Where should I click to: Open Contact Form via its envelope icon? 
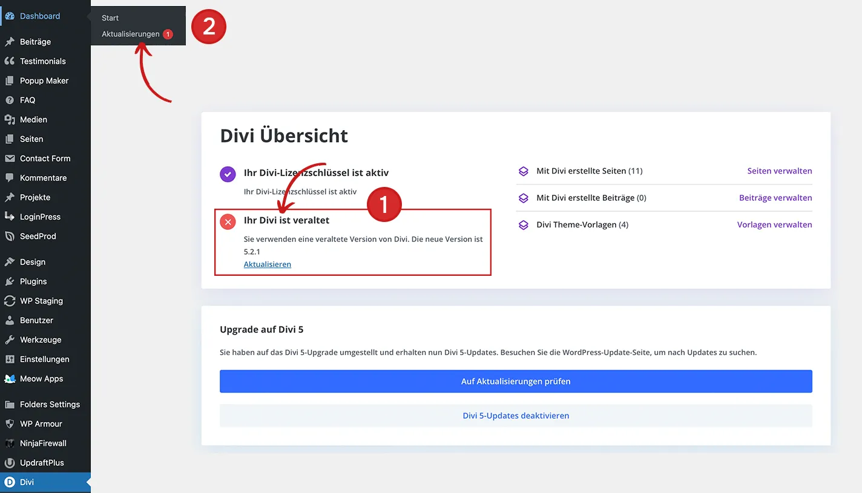11,158
